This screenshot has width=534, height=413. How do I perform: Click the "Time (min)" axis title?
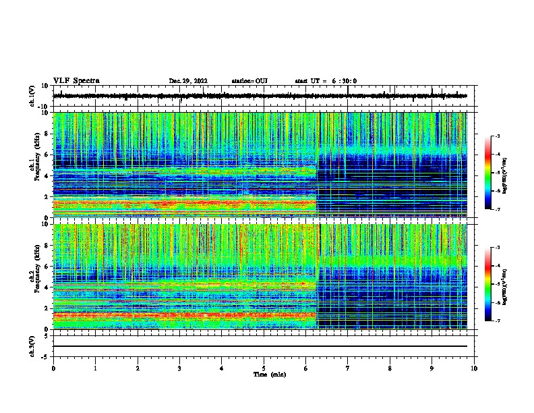coord(270,375)
